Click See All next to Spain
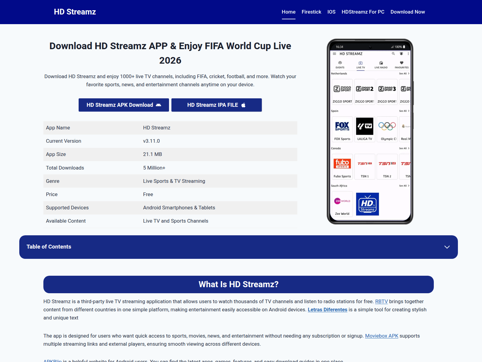 tap(404, 111)
